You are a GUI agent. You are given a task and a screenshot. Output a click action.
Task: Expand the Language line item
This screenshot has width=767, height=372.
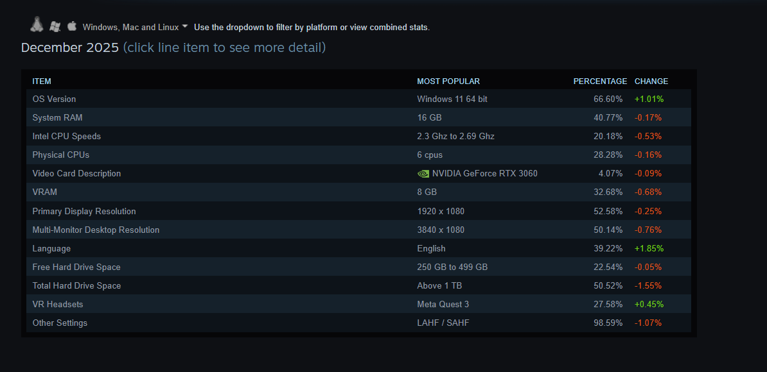pyautogui.click(x=51, y=249)
